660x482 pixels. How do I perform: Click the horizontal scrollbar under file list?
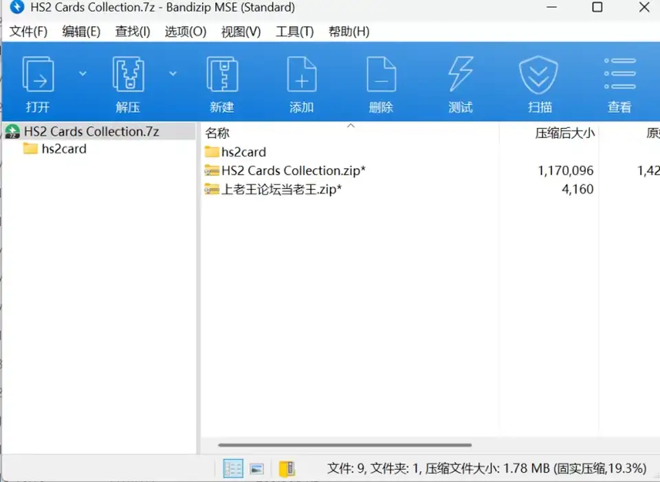point(344,445)
